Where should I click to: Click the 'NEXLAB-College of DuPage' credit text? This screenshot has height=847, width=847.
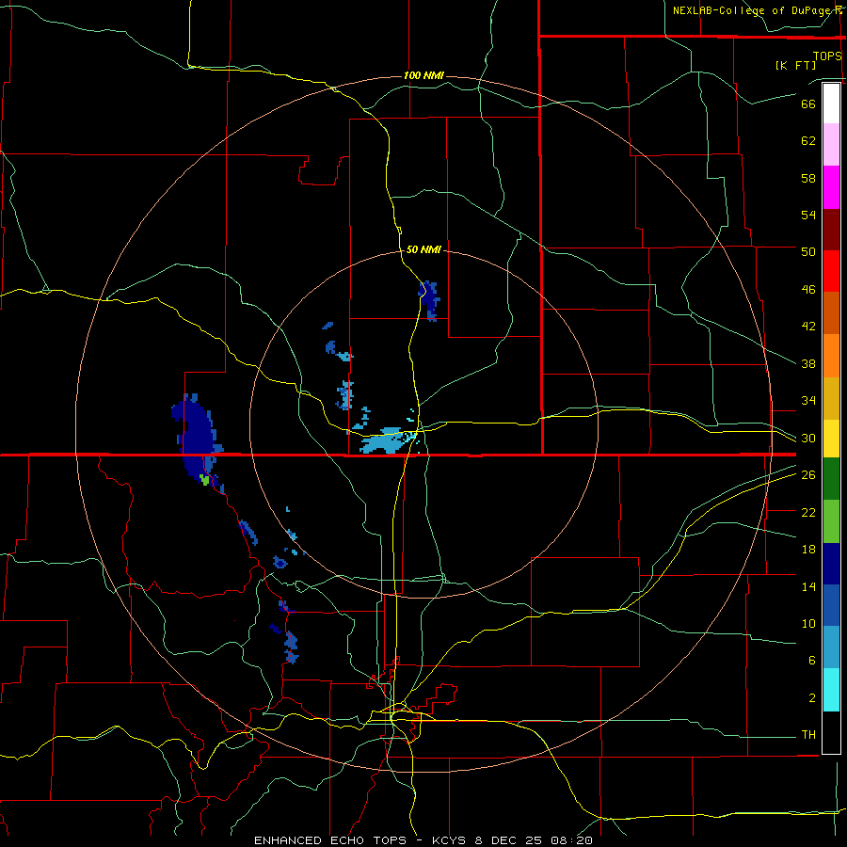(x=751, y=10)
